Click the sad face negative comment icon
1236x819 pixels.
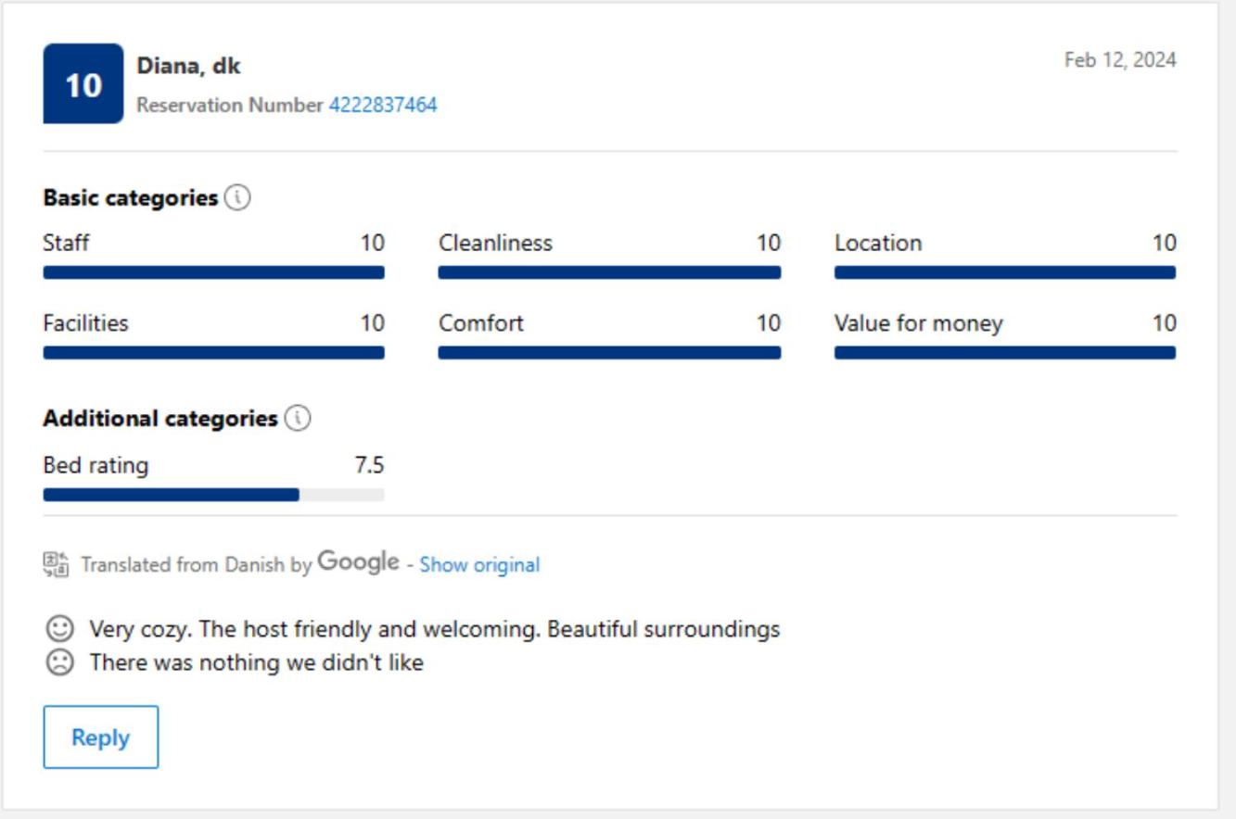(59, 662)
